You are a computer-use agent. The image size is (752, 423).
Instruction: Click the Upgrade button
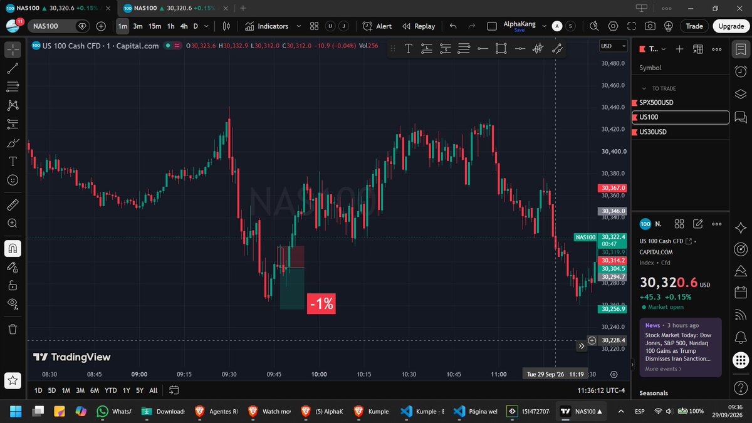click(731, 26)
